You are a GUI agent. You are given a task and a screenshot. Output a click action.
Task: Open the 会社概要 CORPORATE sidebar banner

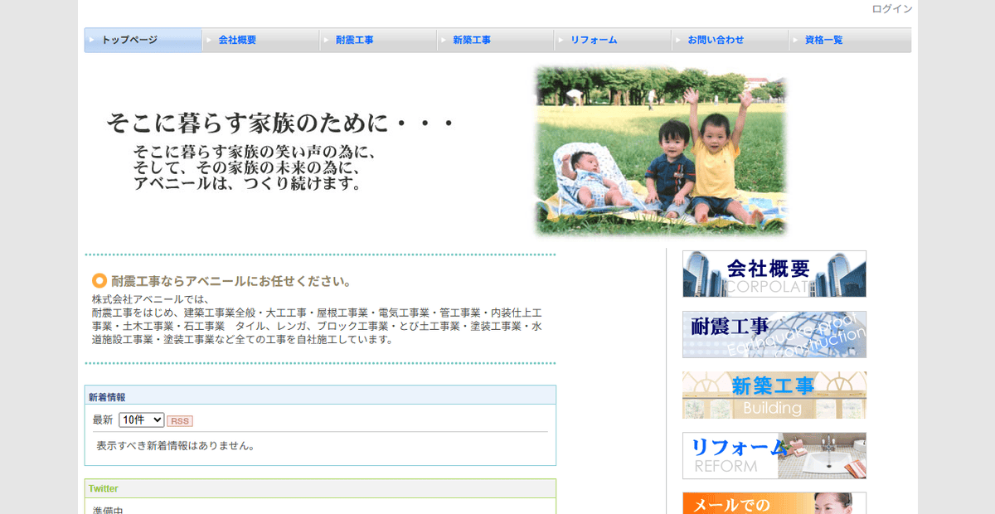click(774, 274)
